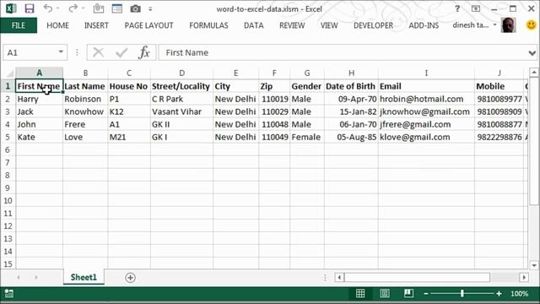
Task: Select row 3 header
Action: pos(8,111)
